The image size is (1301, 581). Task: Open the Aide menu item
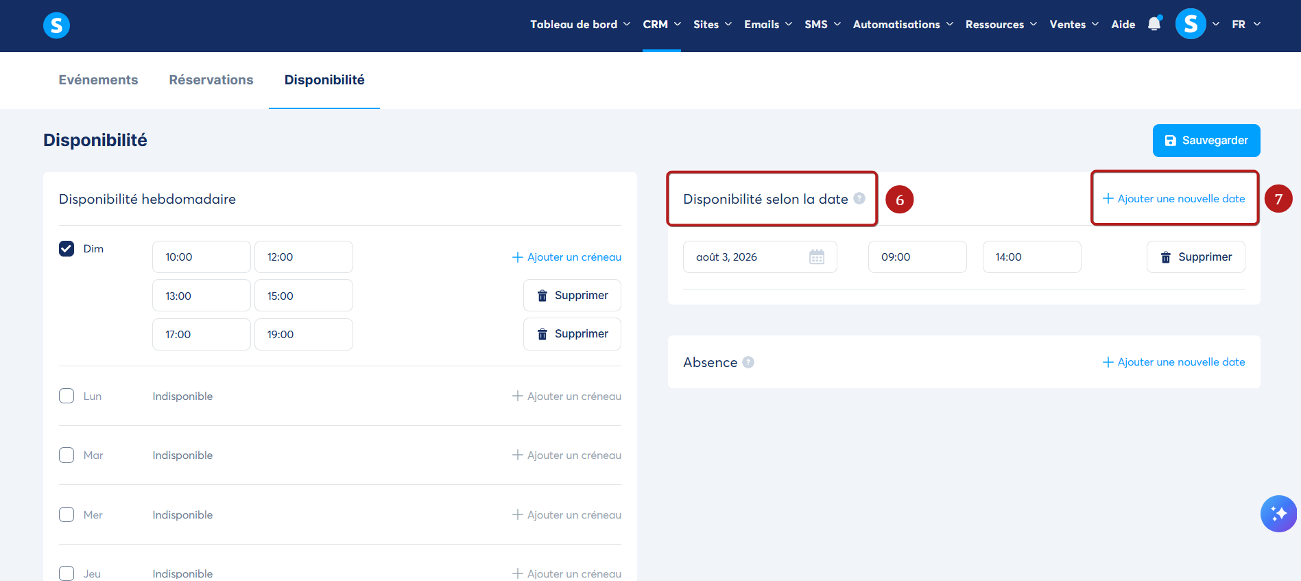1123,24
